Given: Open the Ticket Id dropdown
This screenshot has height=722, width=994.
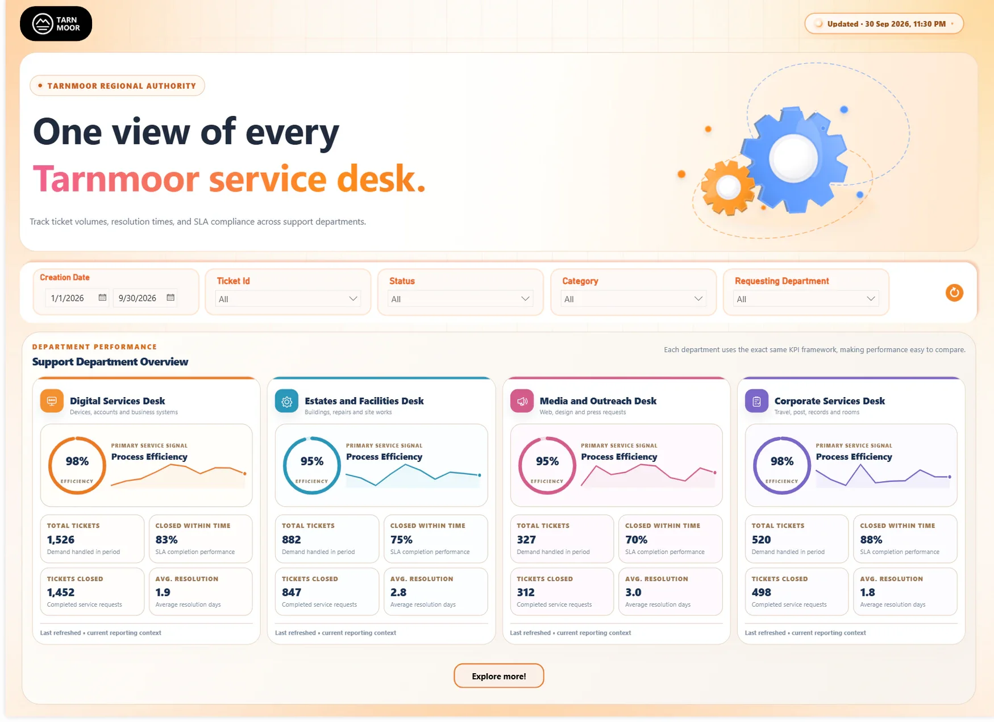Looking at the screenshot, I should tap(288, 299).
